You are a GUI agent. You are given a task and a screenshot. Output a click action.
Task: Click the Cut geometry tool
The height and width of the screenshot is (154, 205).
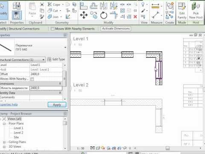53,11
